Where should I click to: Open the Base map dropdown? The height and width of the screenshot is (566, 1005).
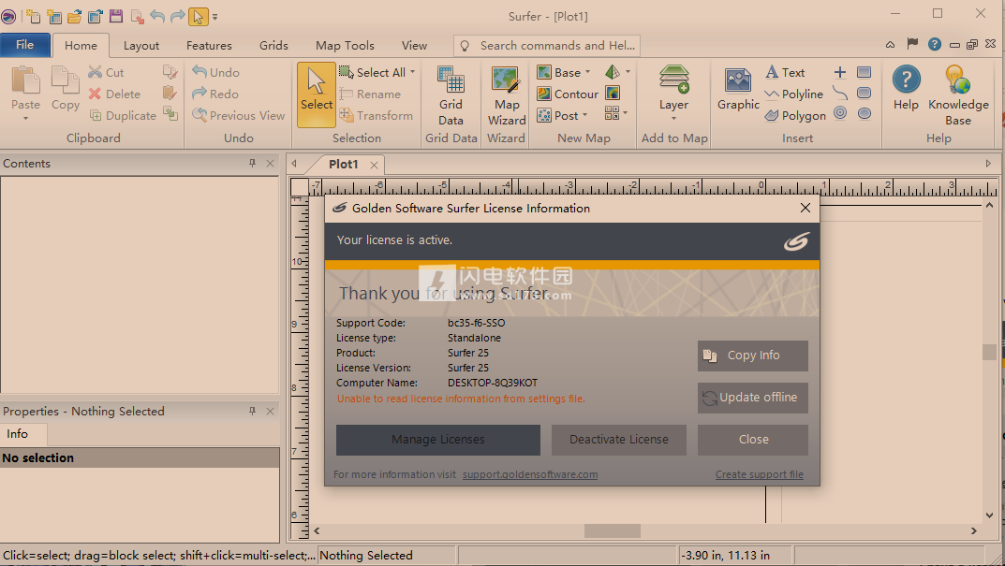click(x=588, y=71)
